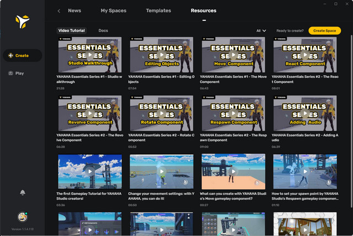Open title 'YAHAHA Essentials Series #1 - Editing Objects'
This screenshot has height=236, width=353.
pyautogui.click(x=161, y=79)
